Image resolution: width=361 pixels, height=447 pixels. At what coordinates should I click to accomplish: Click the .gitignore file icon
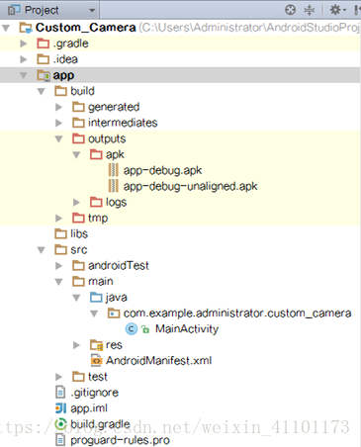pyautogui.click(x=60, y=393)
